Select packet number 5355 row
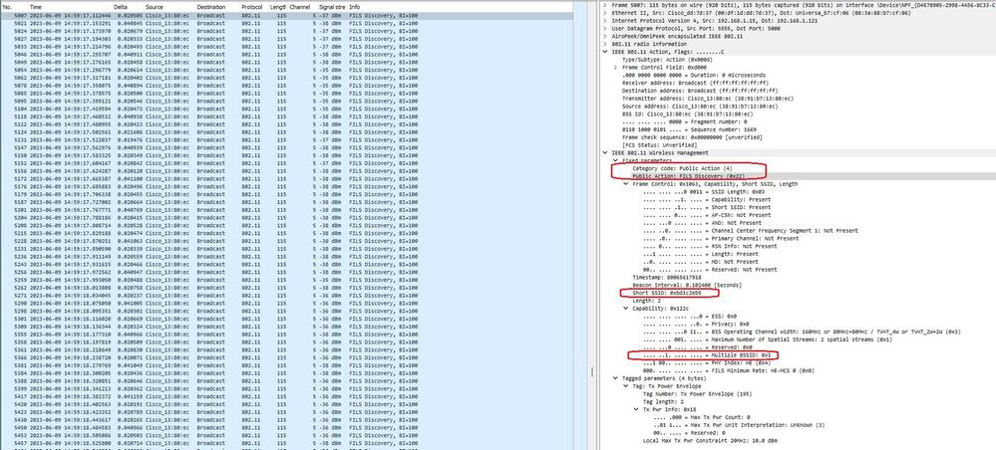 (x=286, y=335)
